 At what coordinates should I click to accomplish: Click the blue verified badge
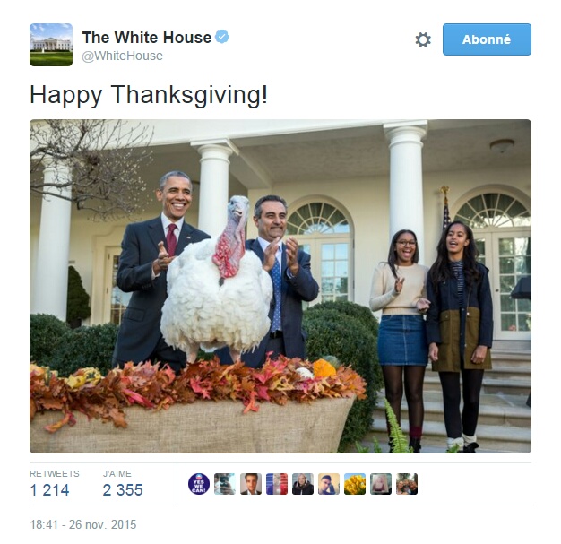pos(222,37)
